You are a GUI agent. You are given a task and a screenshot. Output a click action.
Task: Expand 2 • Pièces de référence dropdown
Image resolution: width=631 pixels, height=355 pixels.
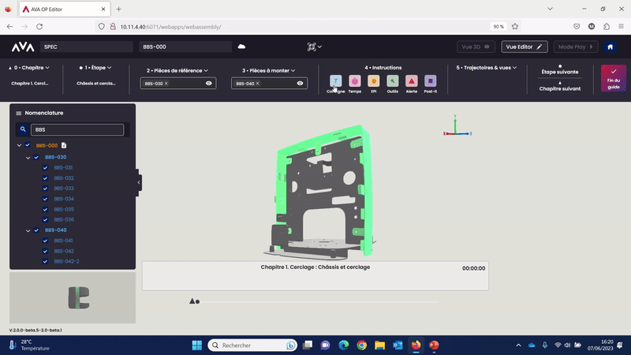(177, 70)
